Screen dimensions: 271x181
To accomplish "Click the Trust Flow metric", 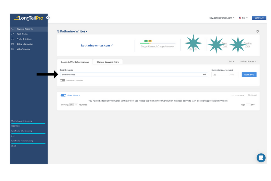I will [225, 45].
